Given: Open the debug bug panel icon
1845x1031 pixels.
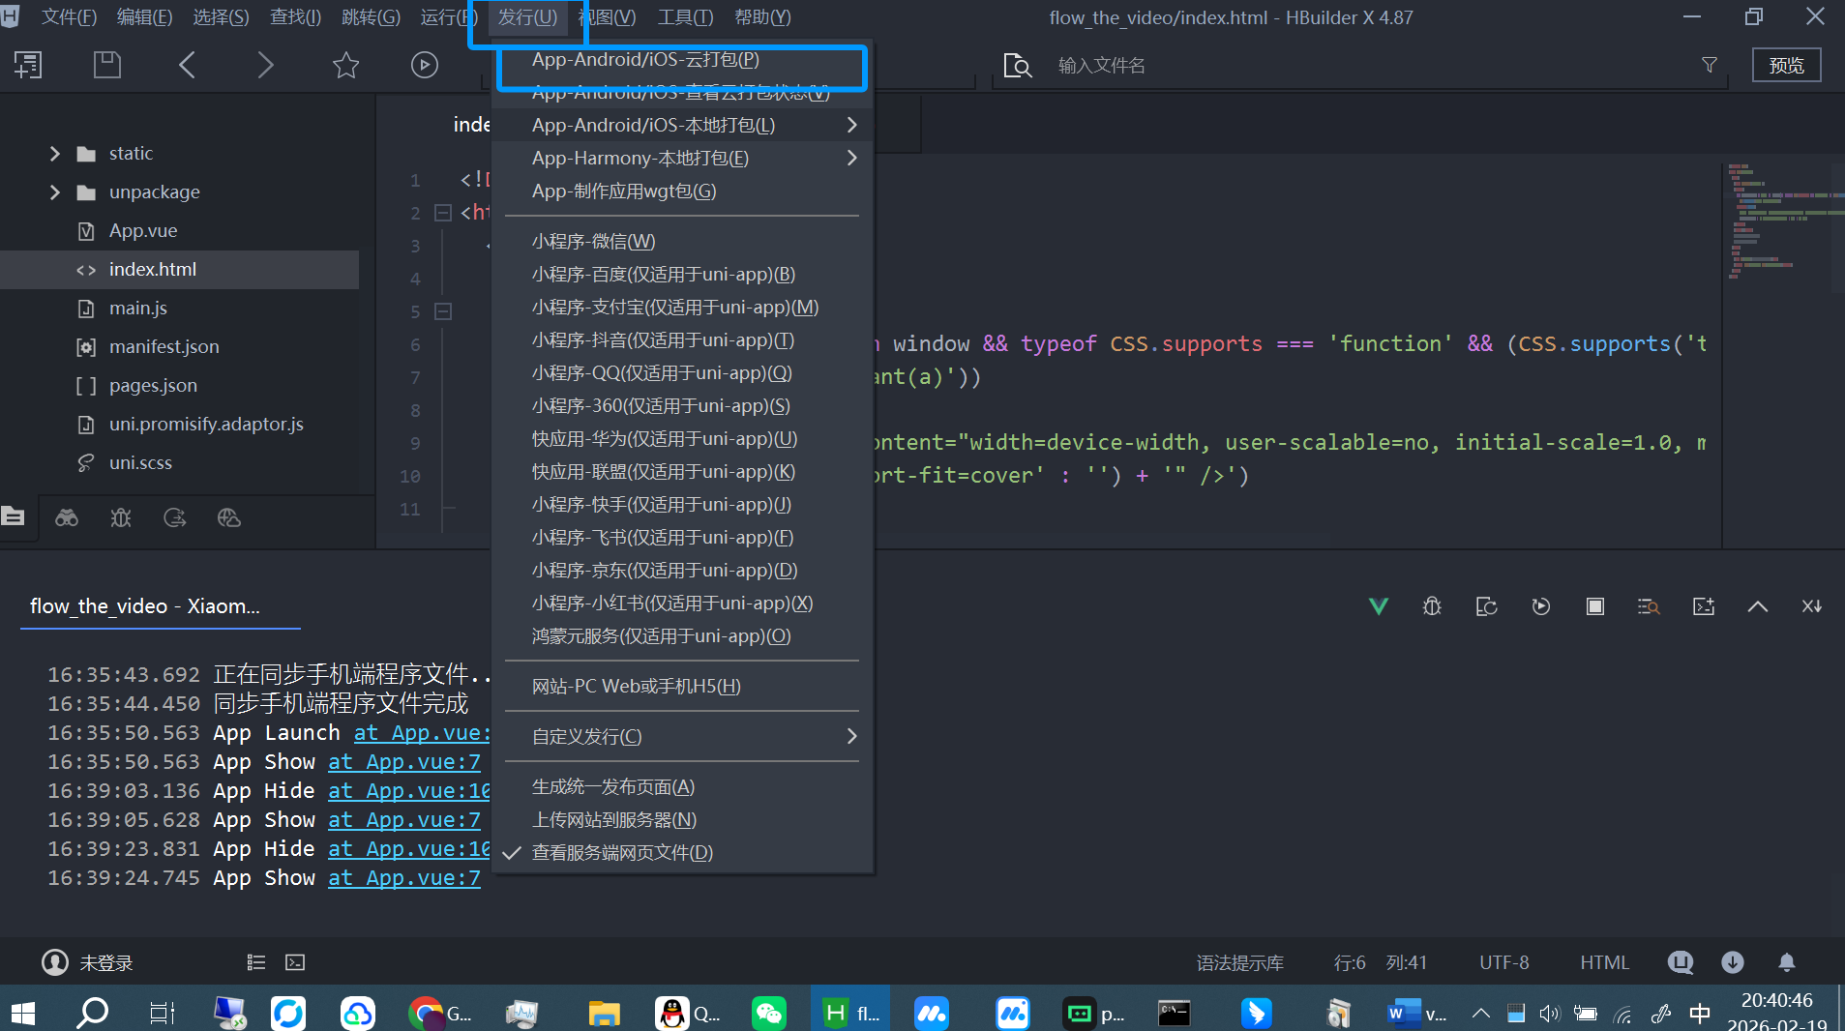Looking at the screenshot, I should 121,517.
